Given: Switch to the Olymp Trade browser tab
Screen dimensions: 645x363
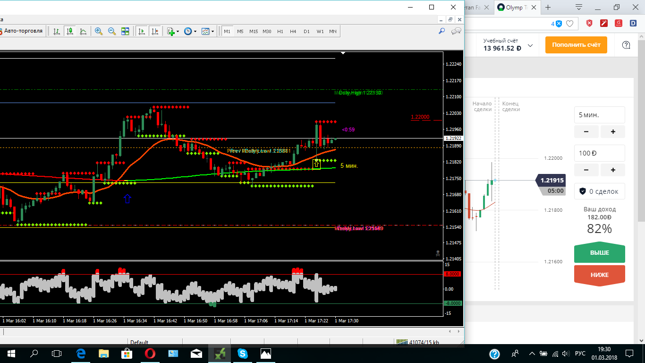Looking at the screenshot, I should (517, 8).
